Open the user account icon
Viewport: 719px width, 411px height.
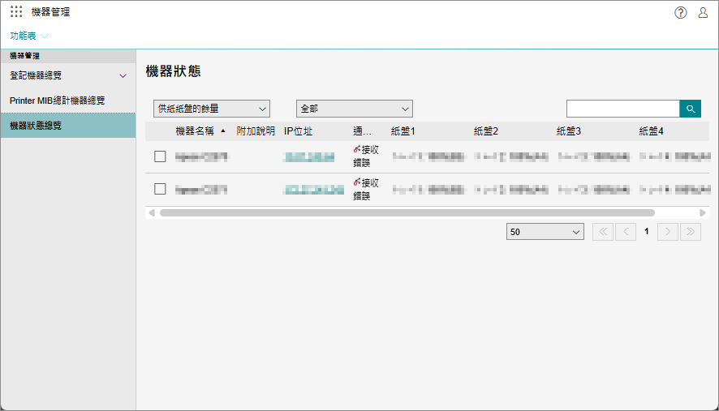coord(703,12)
